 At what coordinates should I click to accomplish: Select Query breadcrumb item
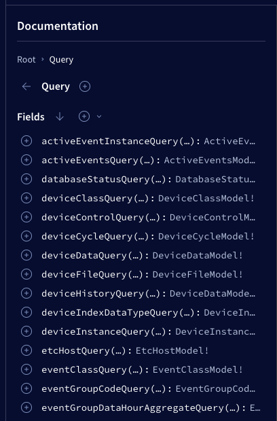pos(61,60)
